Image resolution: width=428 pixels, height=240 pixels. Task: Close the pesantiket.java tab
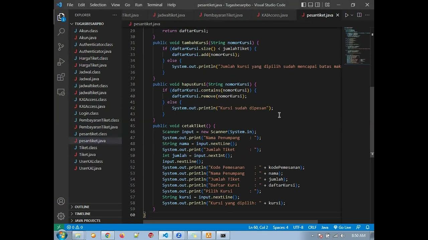coord(337,15)
